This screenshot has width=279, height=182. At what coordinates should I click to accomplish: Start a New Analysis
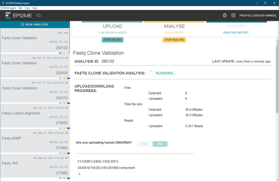pos(35,24)
